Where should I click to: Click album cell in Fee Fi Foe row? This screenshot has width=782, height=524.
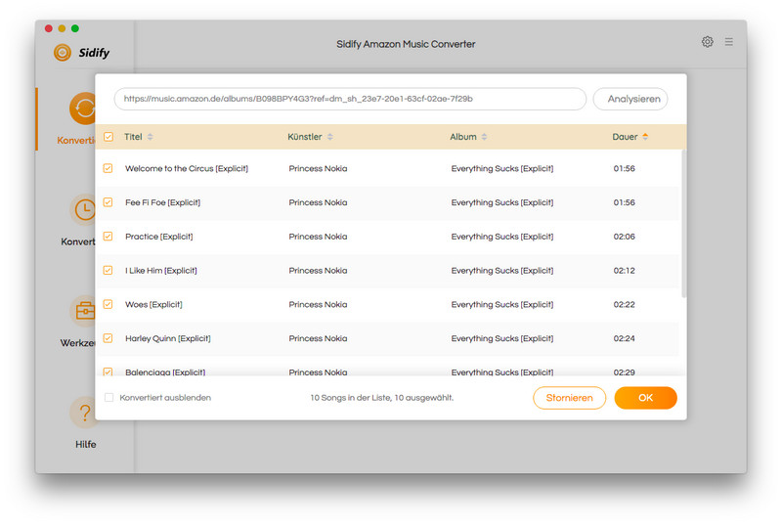pos(502,202)
